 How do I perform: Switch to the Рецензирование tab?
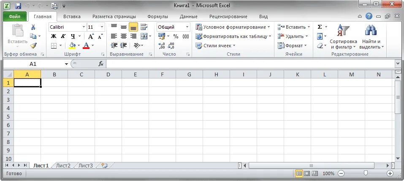coord(228,16)
